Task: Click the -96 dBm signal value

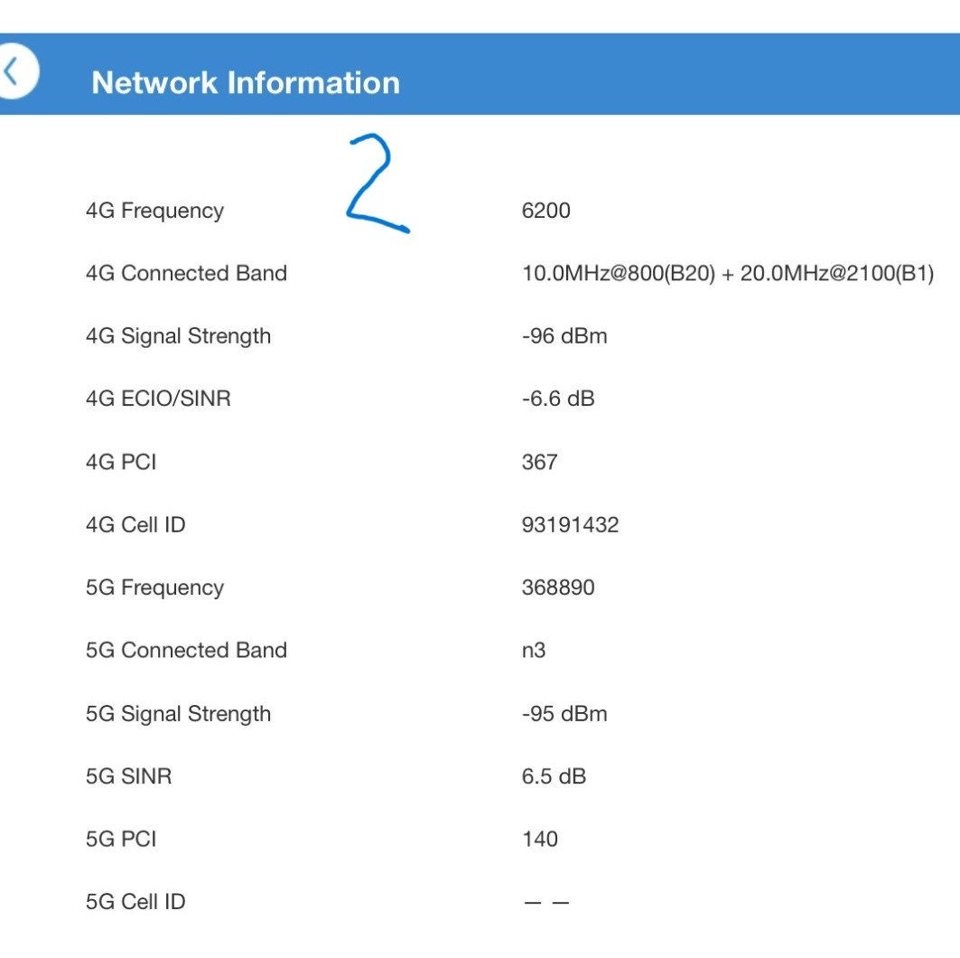Action: point(564,336)
